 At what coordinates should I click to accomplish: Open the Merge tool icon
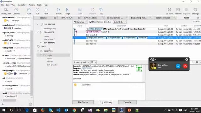[x=67, y=10]
